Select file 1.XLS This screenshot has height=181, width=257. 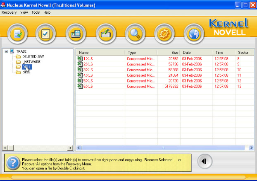coord(88,59)
